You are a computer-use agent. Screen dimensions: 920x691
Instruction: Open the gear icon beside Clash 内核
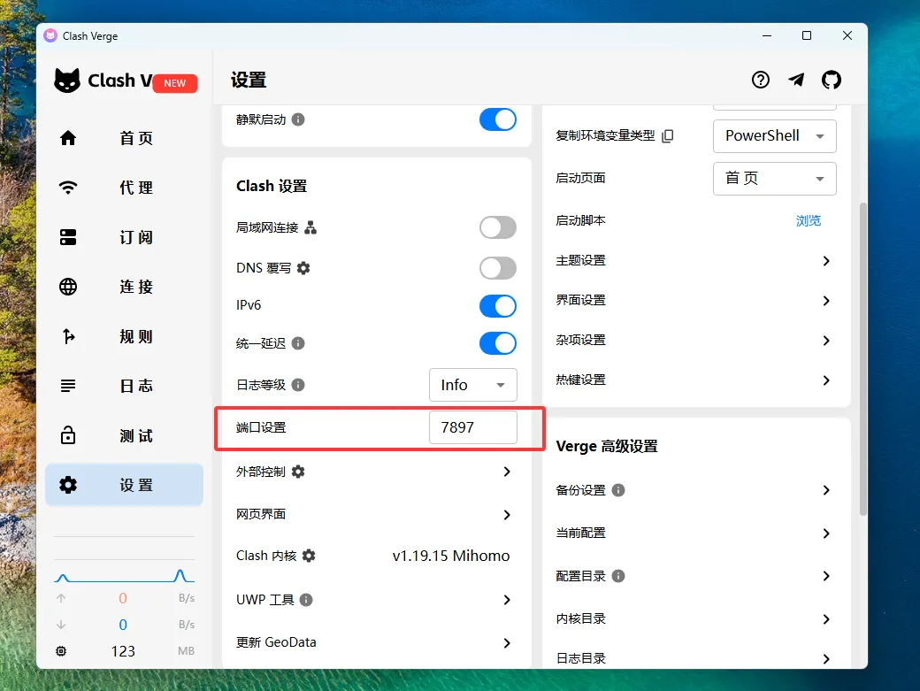coord(309,556)
